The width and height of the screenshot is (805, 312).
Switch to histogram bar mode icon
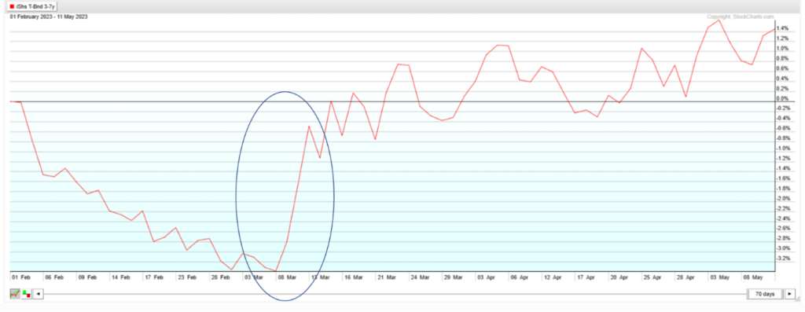coord(27,294)
